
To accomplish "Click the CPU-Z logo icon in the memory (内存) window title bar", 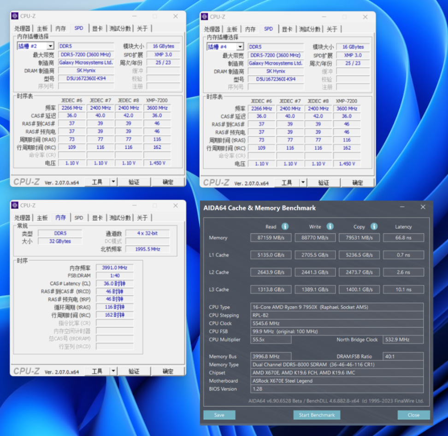I will coord(15,205).
